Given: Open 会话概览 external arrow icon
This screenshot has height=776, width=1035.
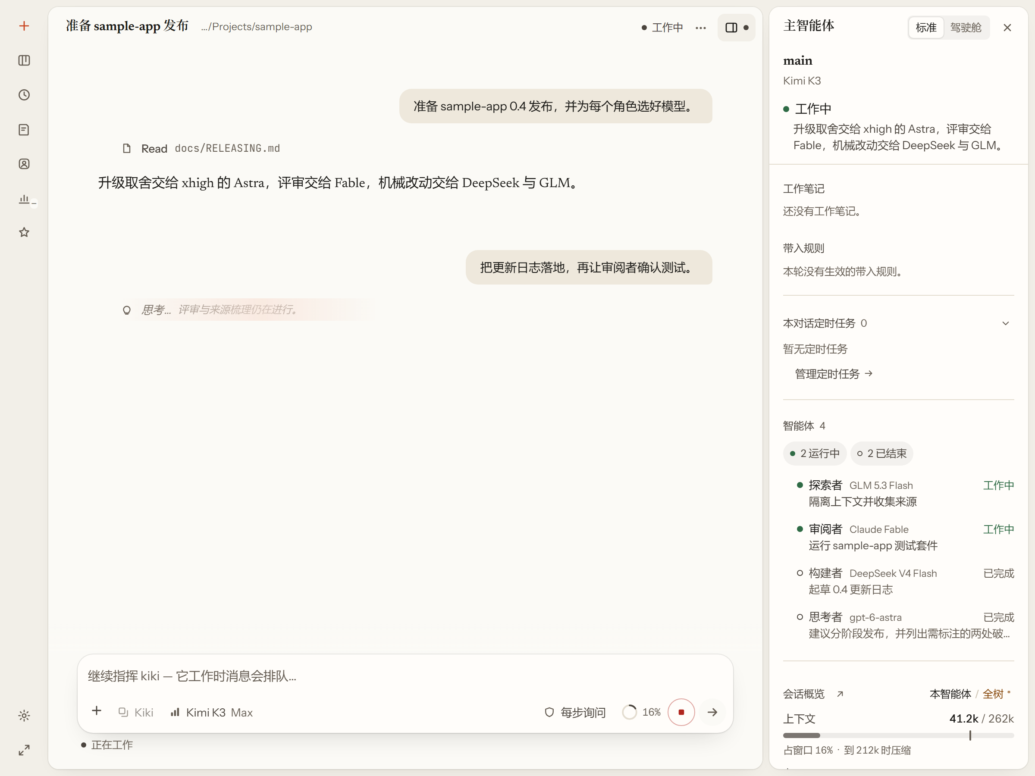Looking at the screenshot, I should click(x=840, y=694).
